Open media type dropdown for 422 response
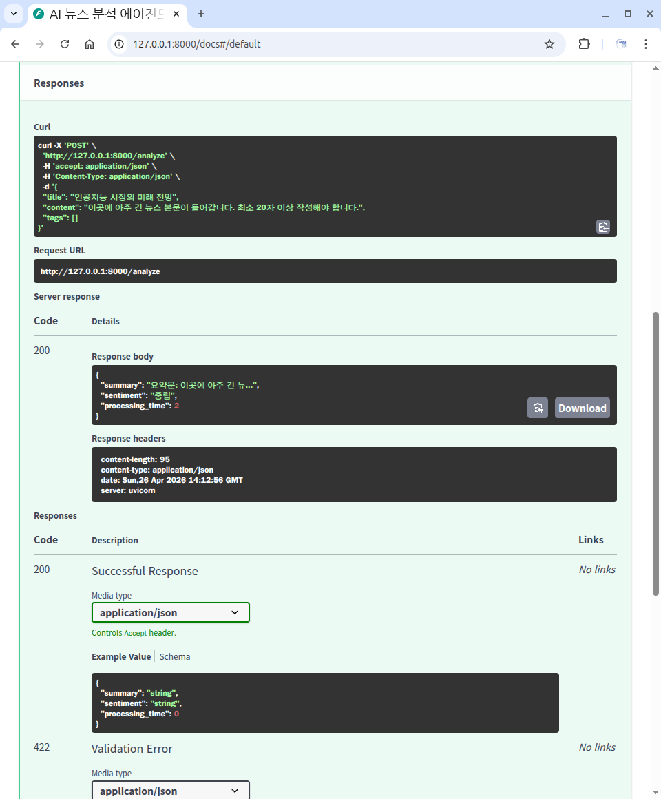 point(170,790)
